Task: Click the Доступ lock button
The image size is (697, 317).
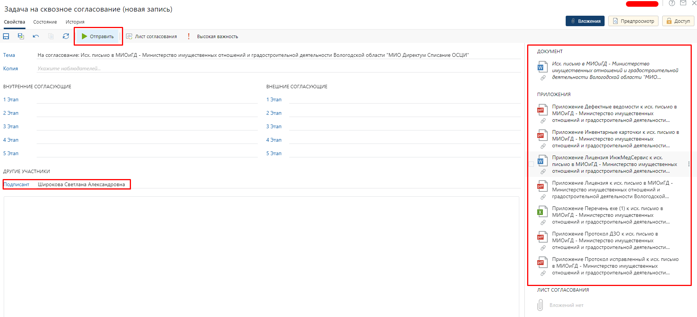Action: pyautogui.click(x=678, y=21)
